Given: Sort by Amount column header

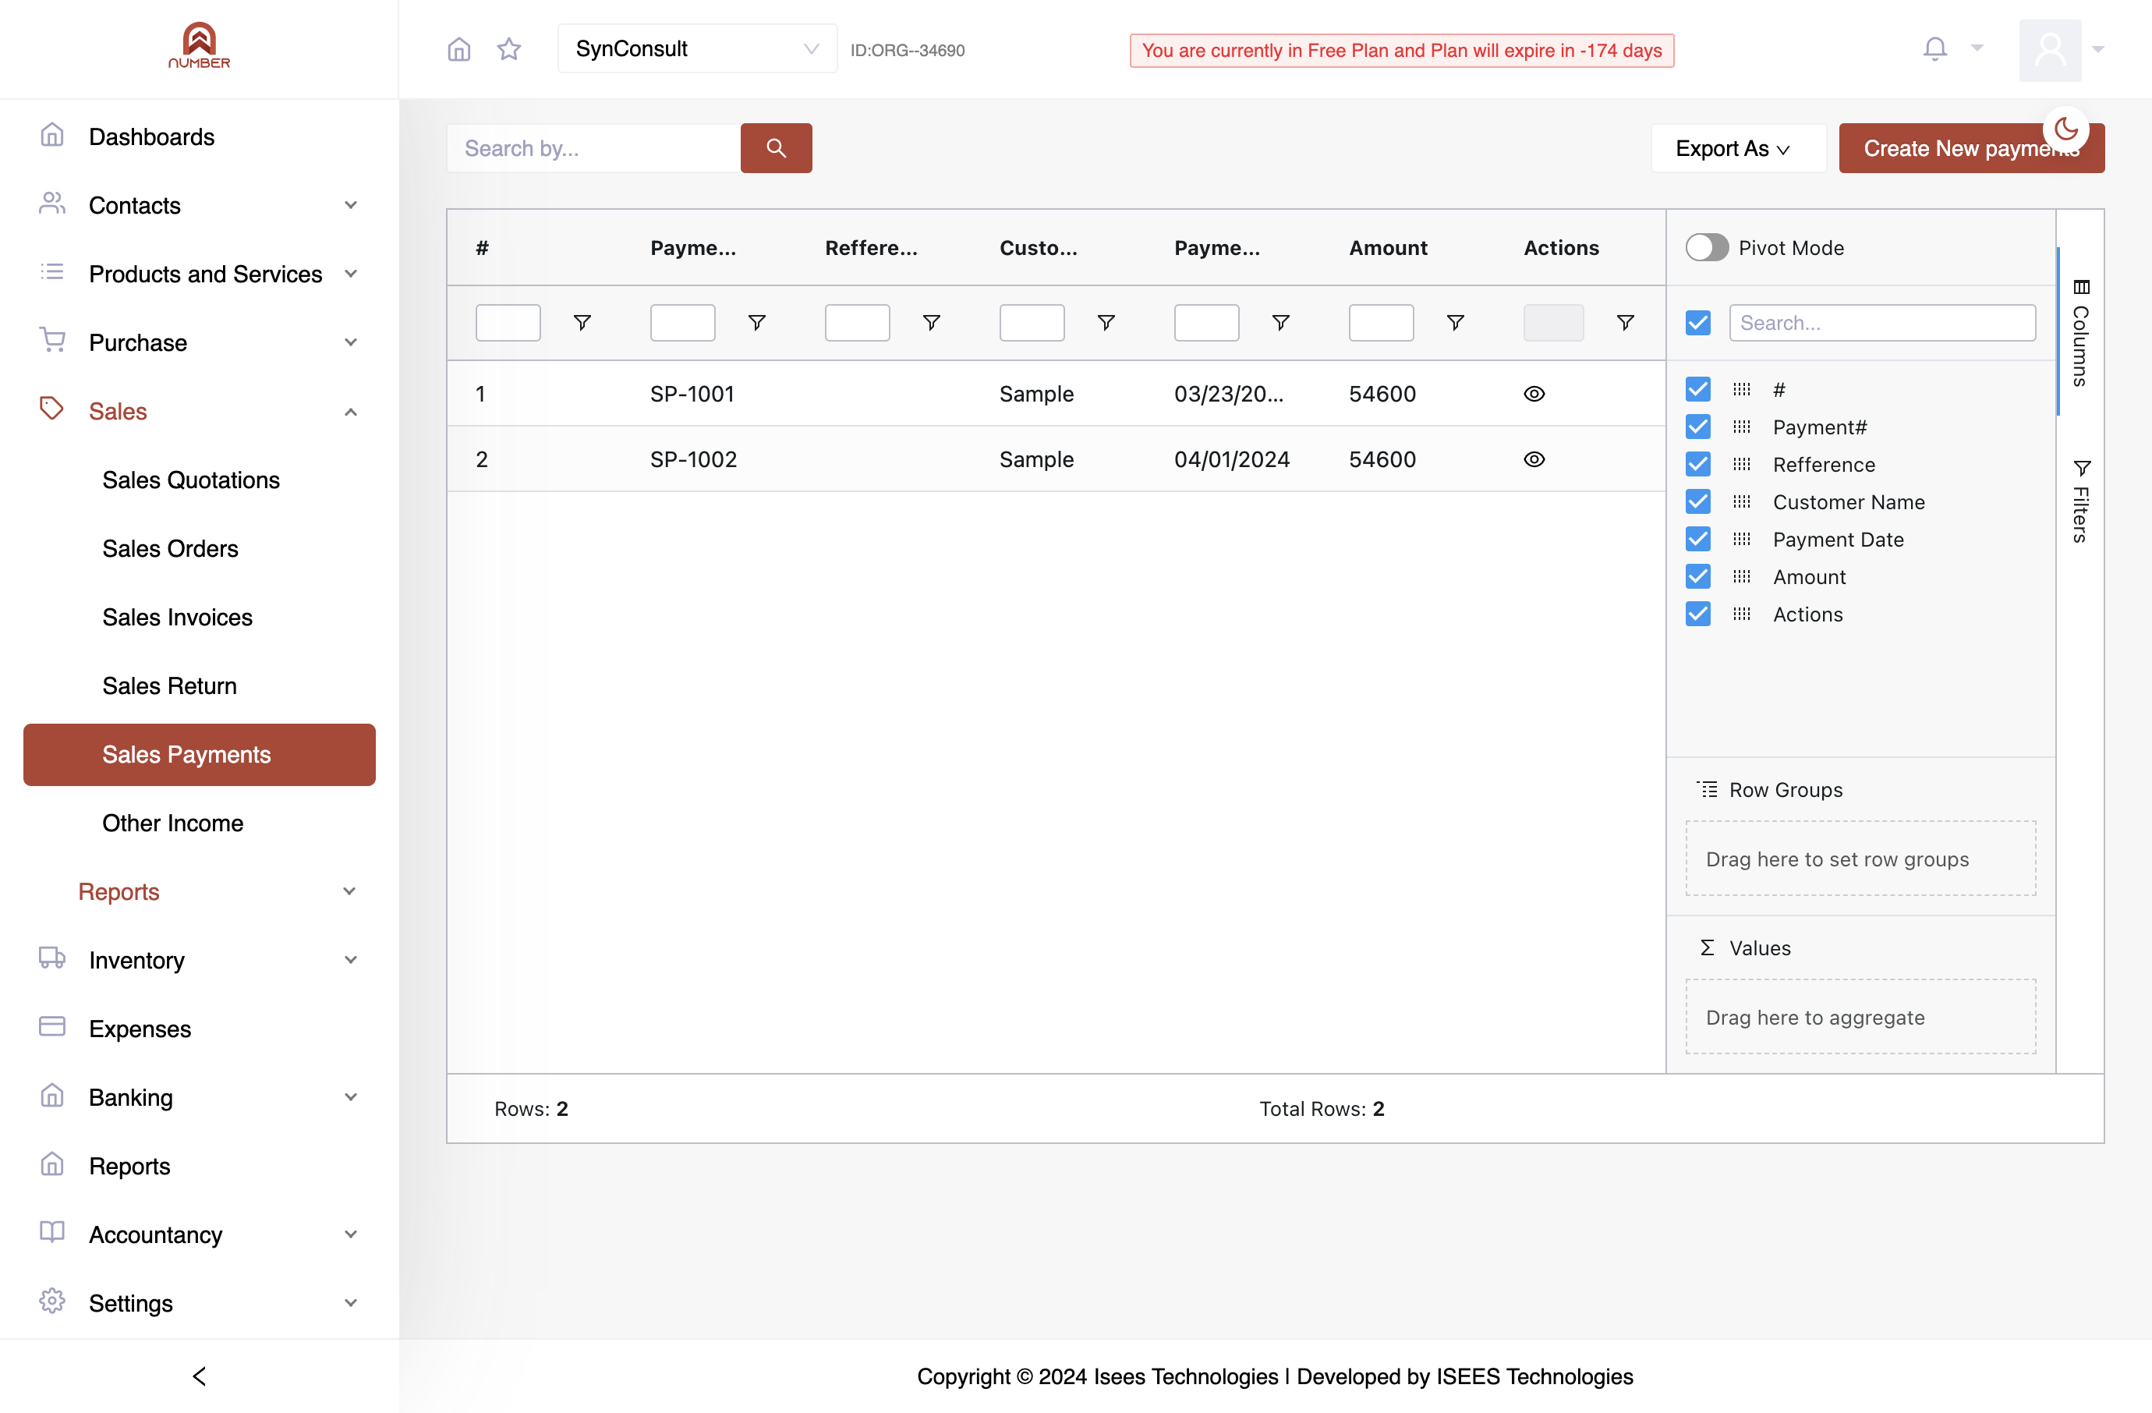Looking at the screenshot, I should [x=1388, y=248].
